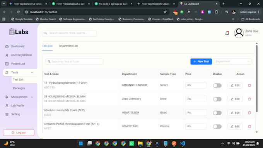Toggle Disable for Activated Partial Thromboplastin Time
Screen dimensions: 263x148
217,126
